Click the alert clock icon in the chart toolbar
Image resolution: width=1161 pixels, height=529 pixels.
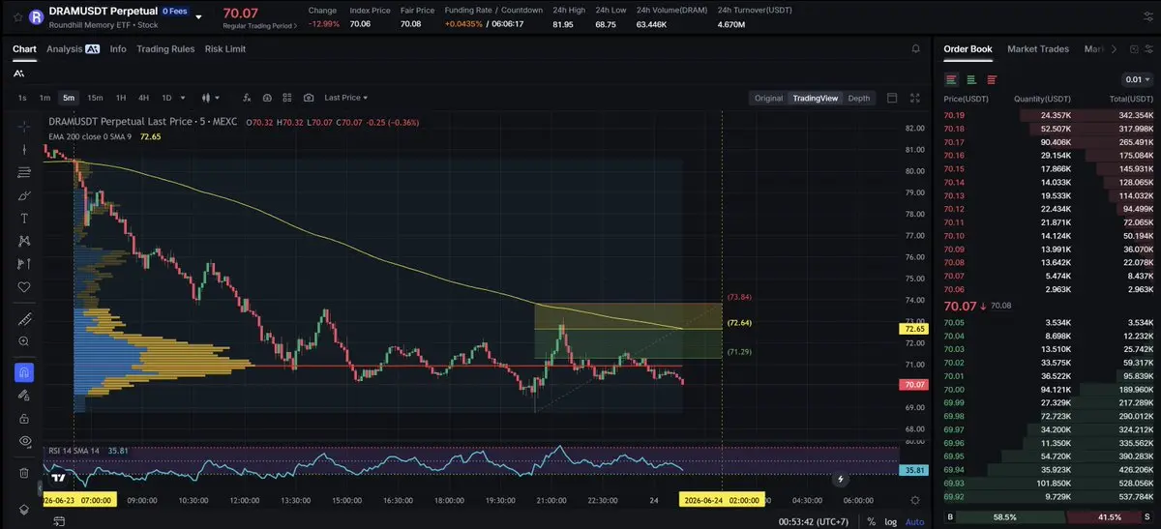click(267, 98)
